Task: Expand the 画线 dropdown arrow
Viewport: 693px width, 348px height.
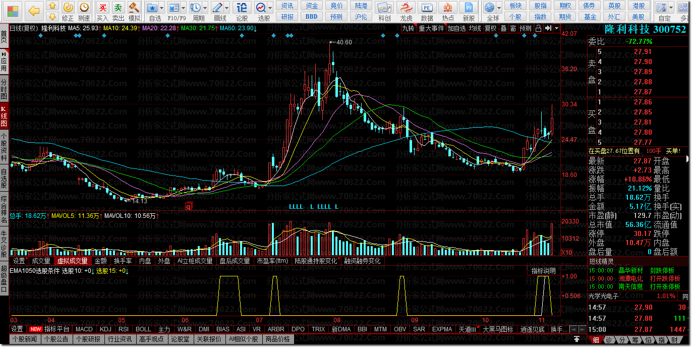Action: pos(227,8)
